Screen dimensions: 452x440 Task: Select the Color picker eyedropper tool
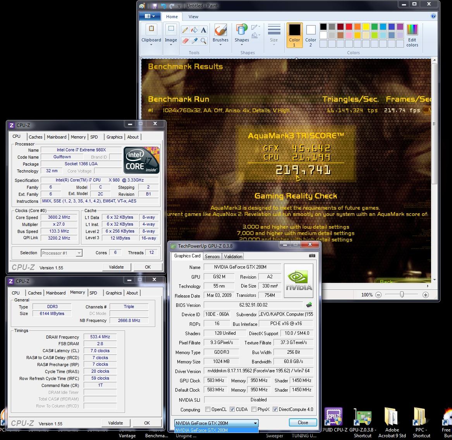(x=194, y=41)
